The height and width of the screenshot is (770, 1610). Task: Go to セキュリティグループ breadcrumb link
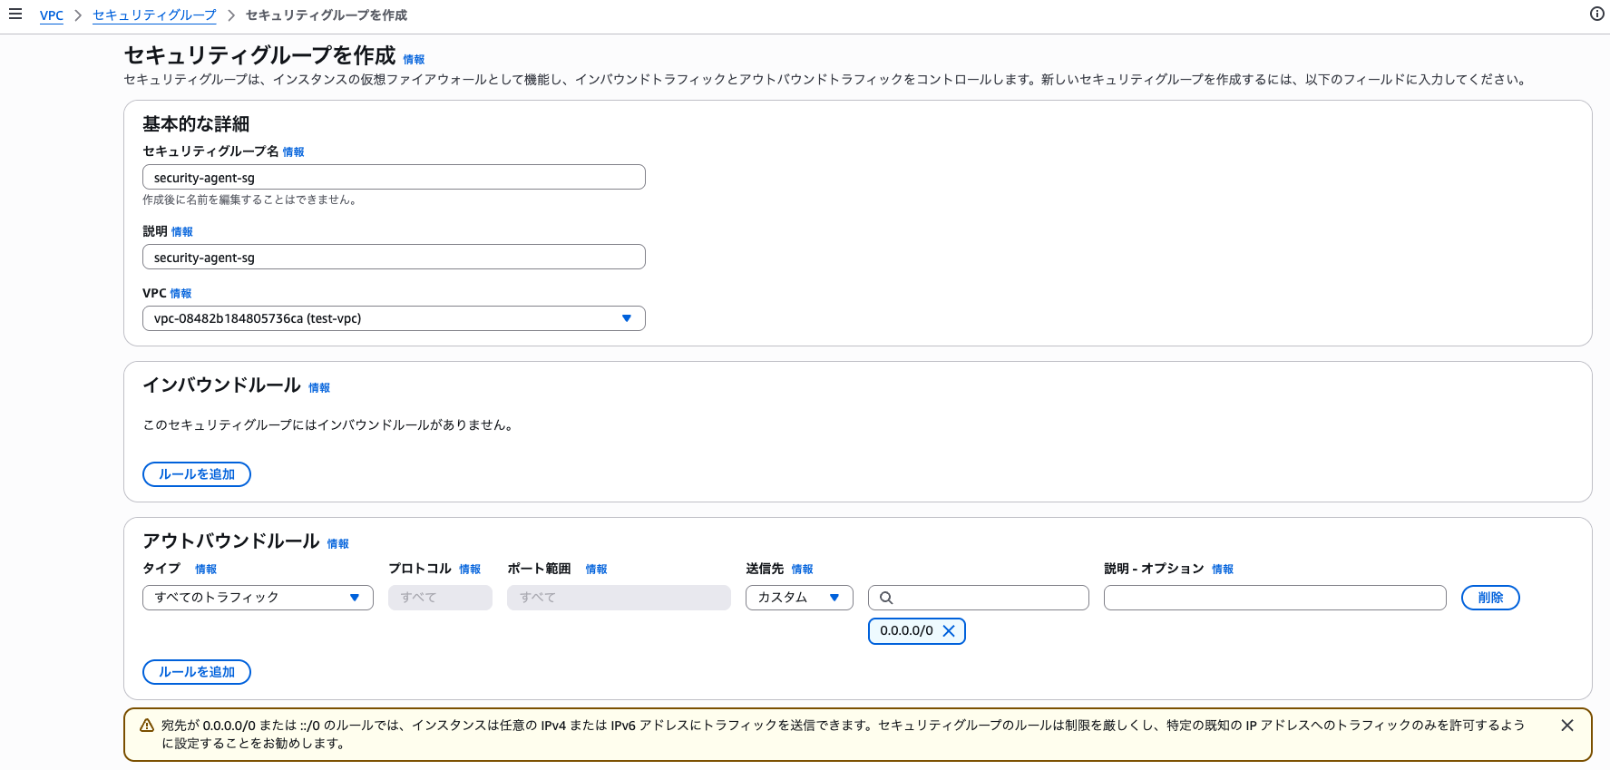pyautogui.click(x=154, y=15)
